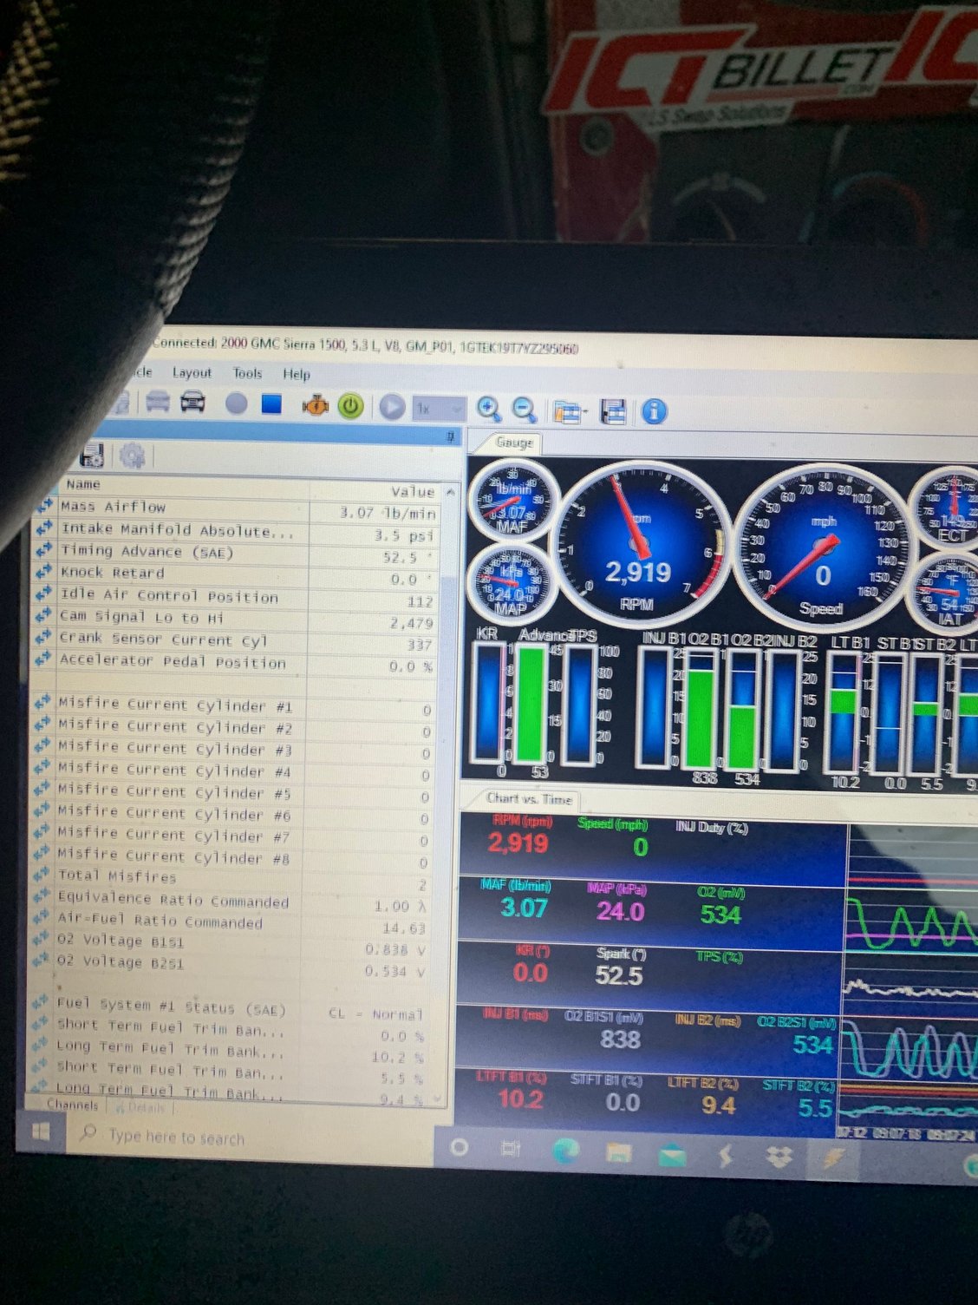The image size is (978, 1305).
Task: Open the Tools menu
Action: pyautogui.click(x=247, y=373)
